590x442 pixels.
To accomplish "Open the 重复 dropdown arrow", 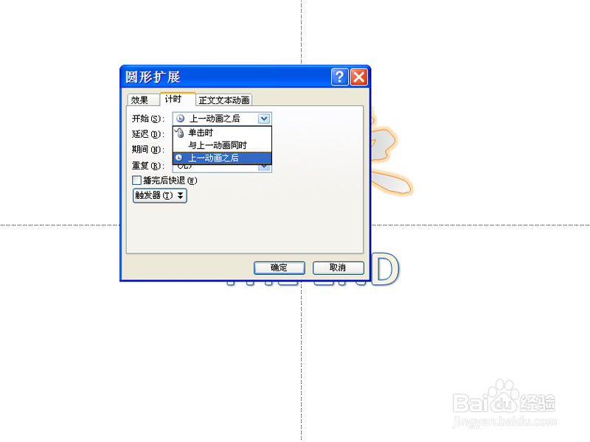I will click(264, 168).
